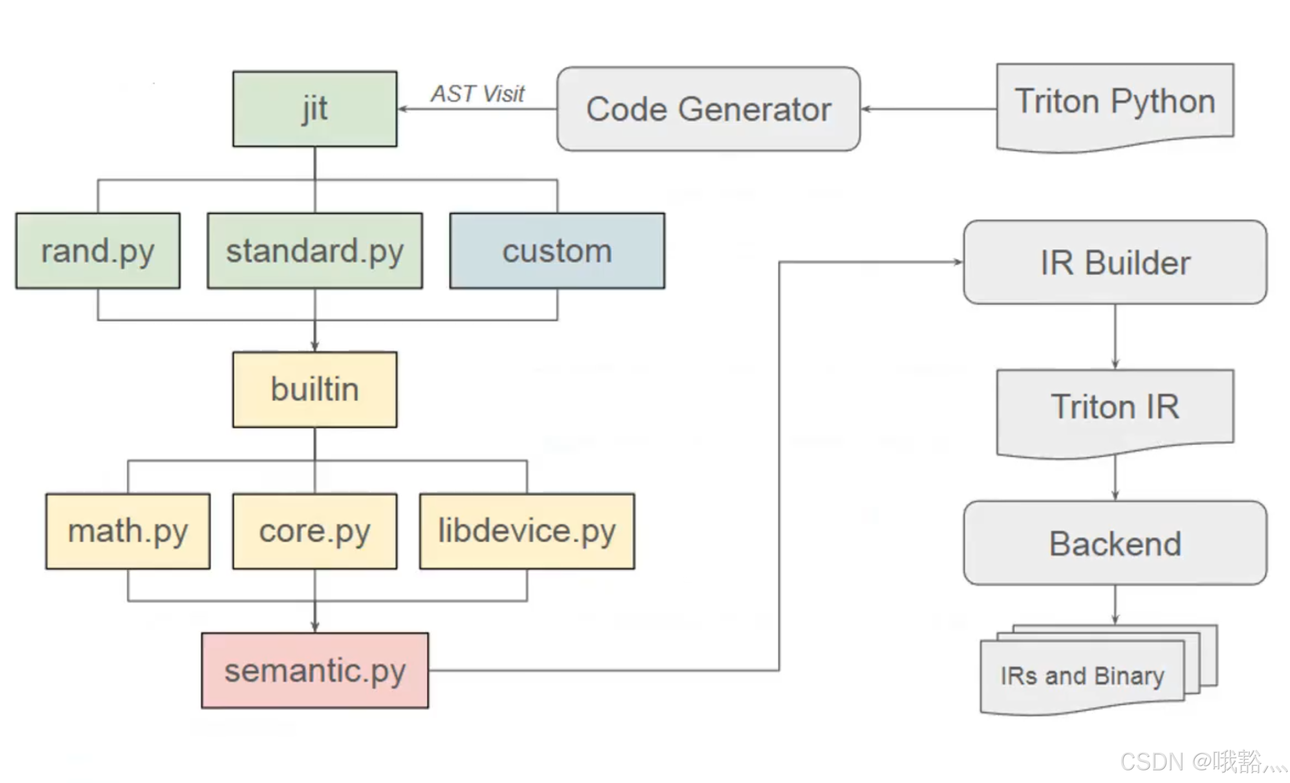Select the Code Generator node
This screenshot has height=783, width=1290.
pos(708,109)
